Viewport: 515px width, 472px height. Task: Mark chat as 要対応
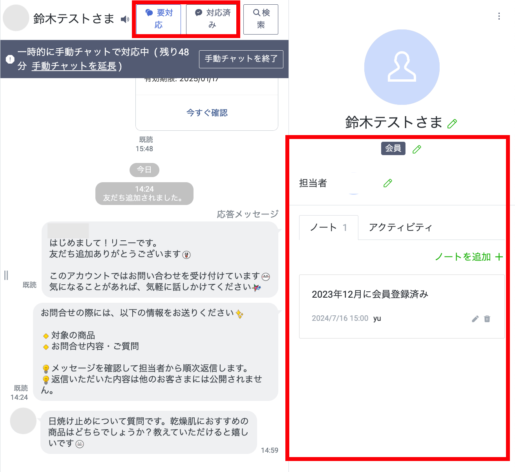click(159, 19)
